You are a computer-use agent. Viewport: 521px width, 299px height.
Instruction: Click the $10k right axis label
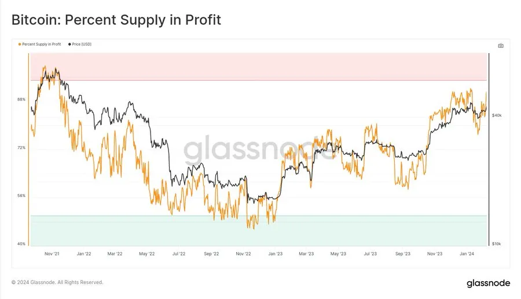click(x=497, y=244)
